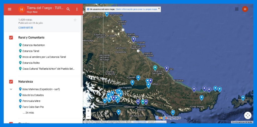257x127 pixels.
Task: Select Isla de los Estados item
Action: (x=33, y=95)
